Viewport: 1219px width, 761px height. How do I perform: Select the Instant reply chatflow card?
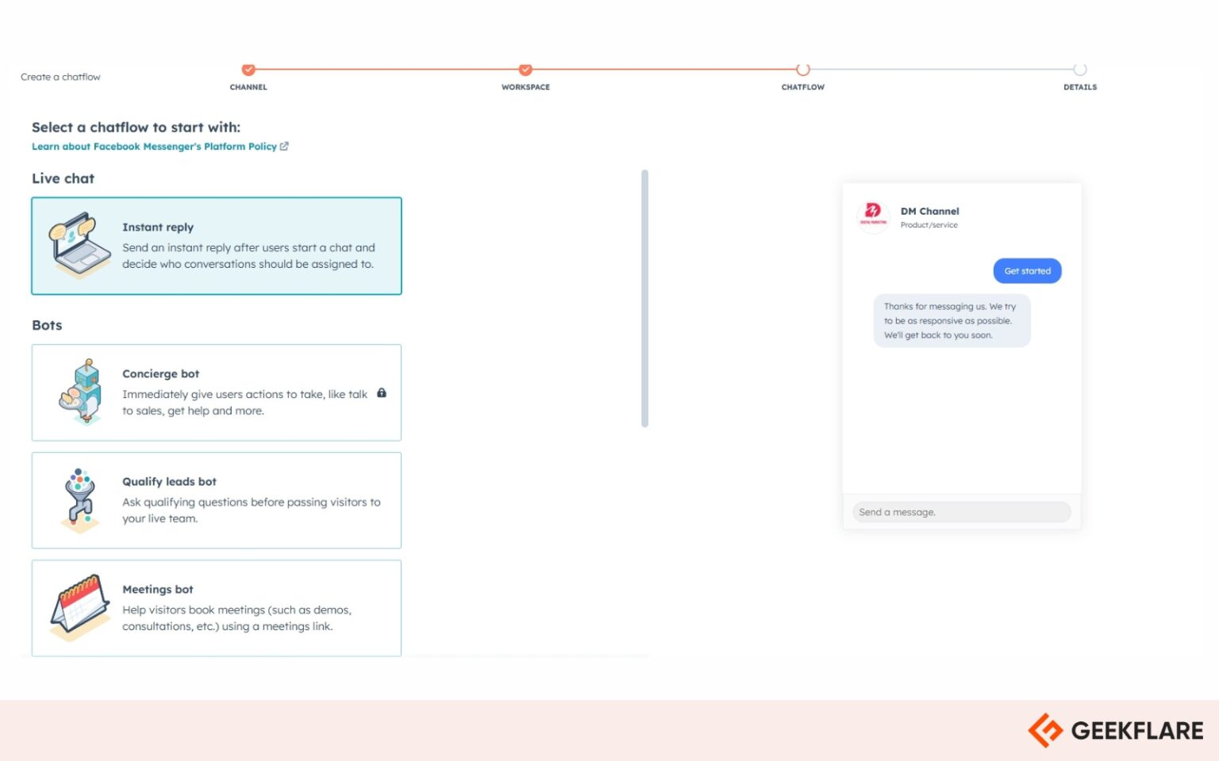217,246
